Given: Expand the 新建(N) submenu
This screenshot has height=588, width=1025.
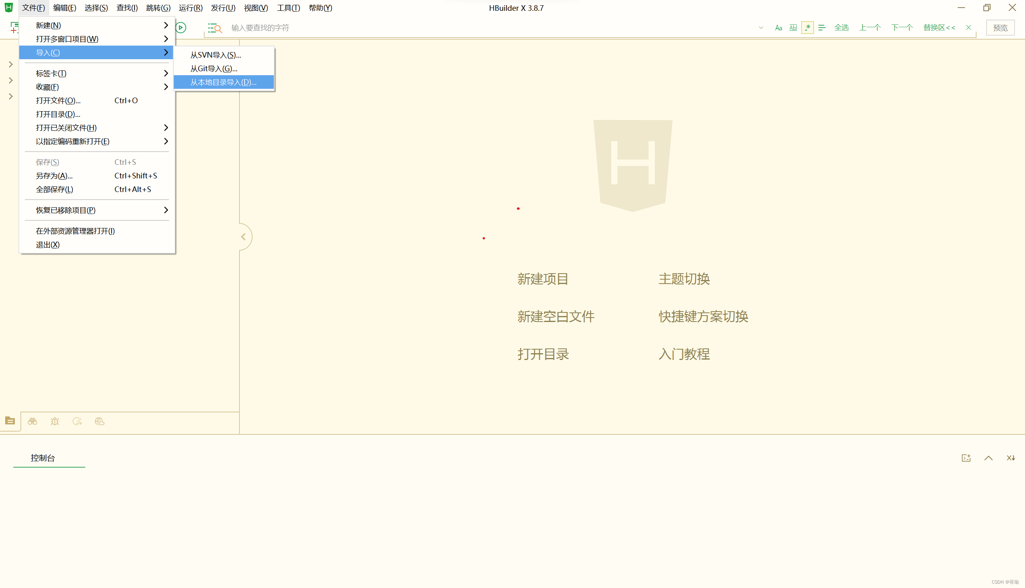Looking at the screenshot, I should pos(96,25).
